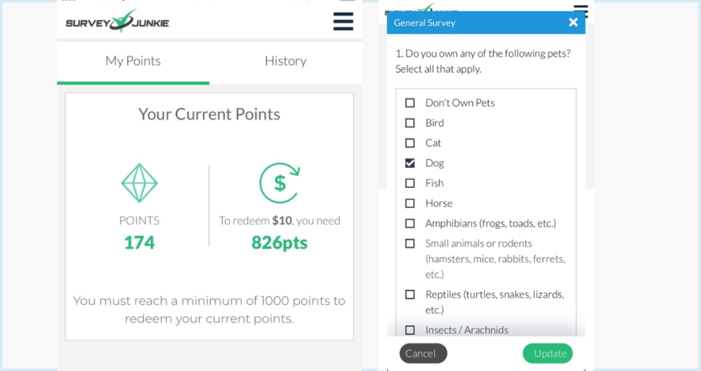Uncheck the Dog checkbox

tap(410, 163)
